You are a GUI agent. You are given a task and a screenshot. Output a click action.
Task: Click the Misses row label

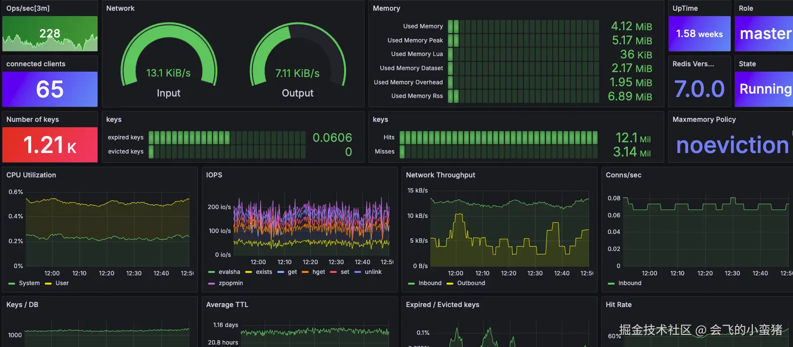point(385,152)
